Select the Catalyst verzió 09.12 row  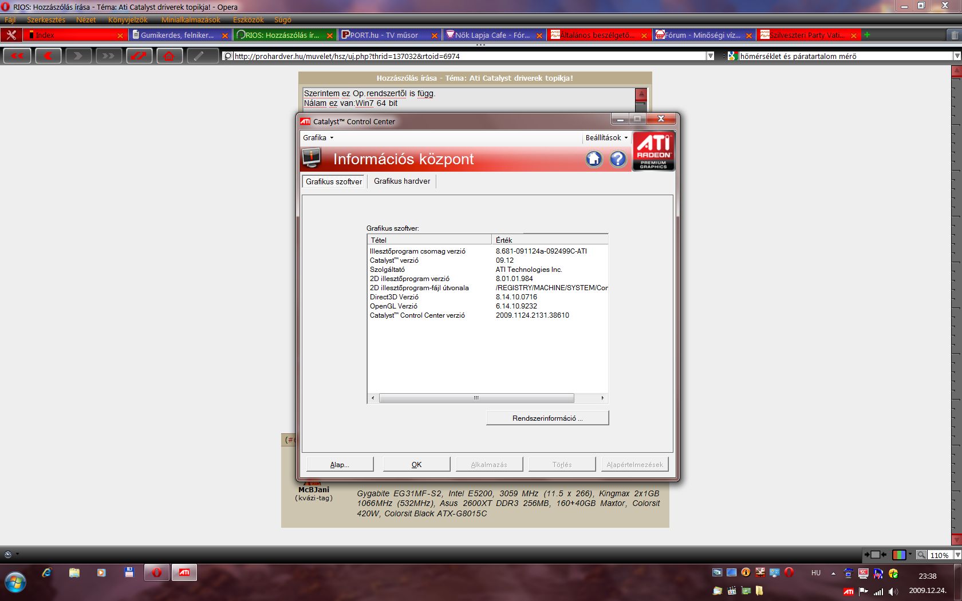(487, 260)
